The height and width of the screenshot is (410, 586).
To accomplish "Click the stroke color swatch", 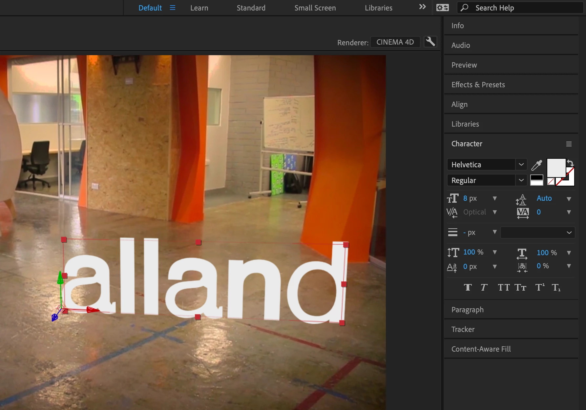I will 570,181.
